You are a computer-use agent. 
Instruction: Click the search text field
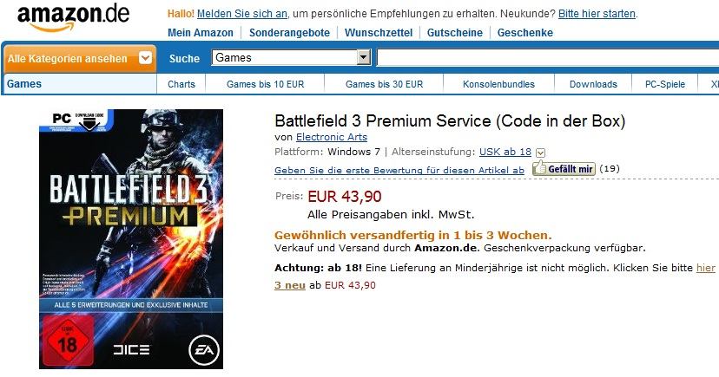pyautogui.click(x=548, y=58)
